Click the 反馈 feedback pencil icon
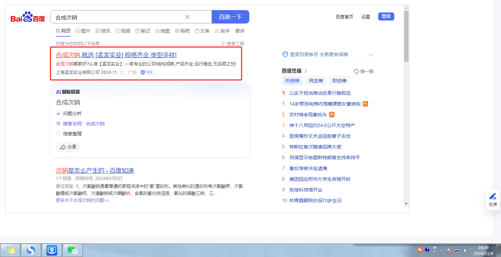Image resolution: width=501 pixels, height=257 pixels. [493, 196]
